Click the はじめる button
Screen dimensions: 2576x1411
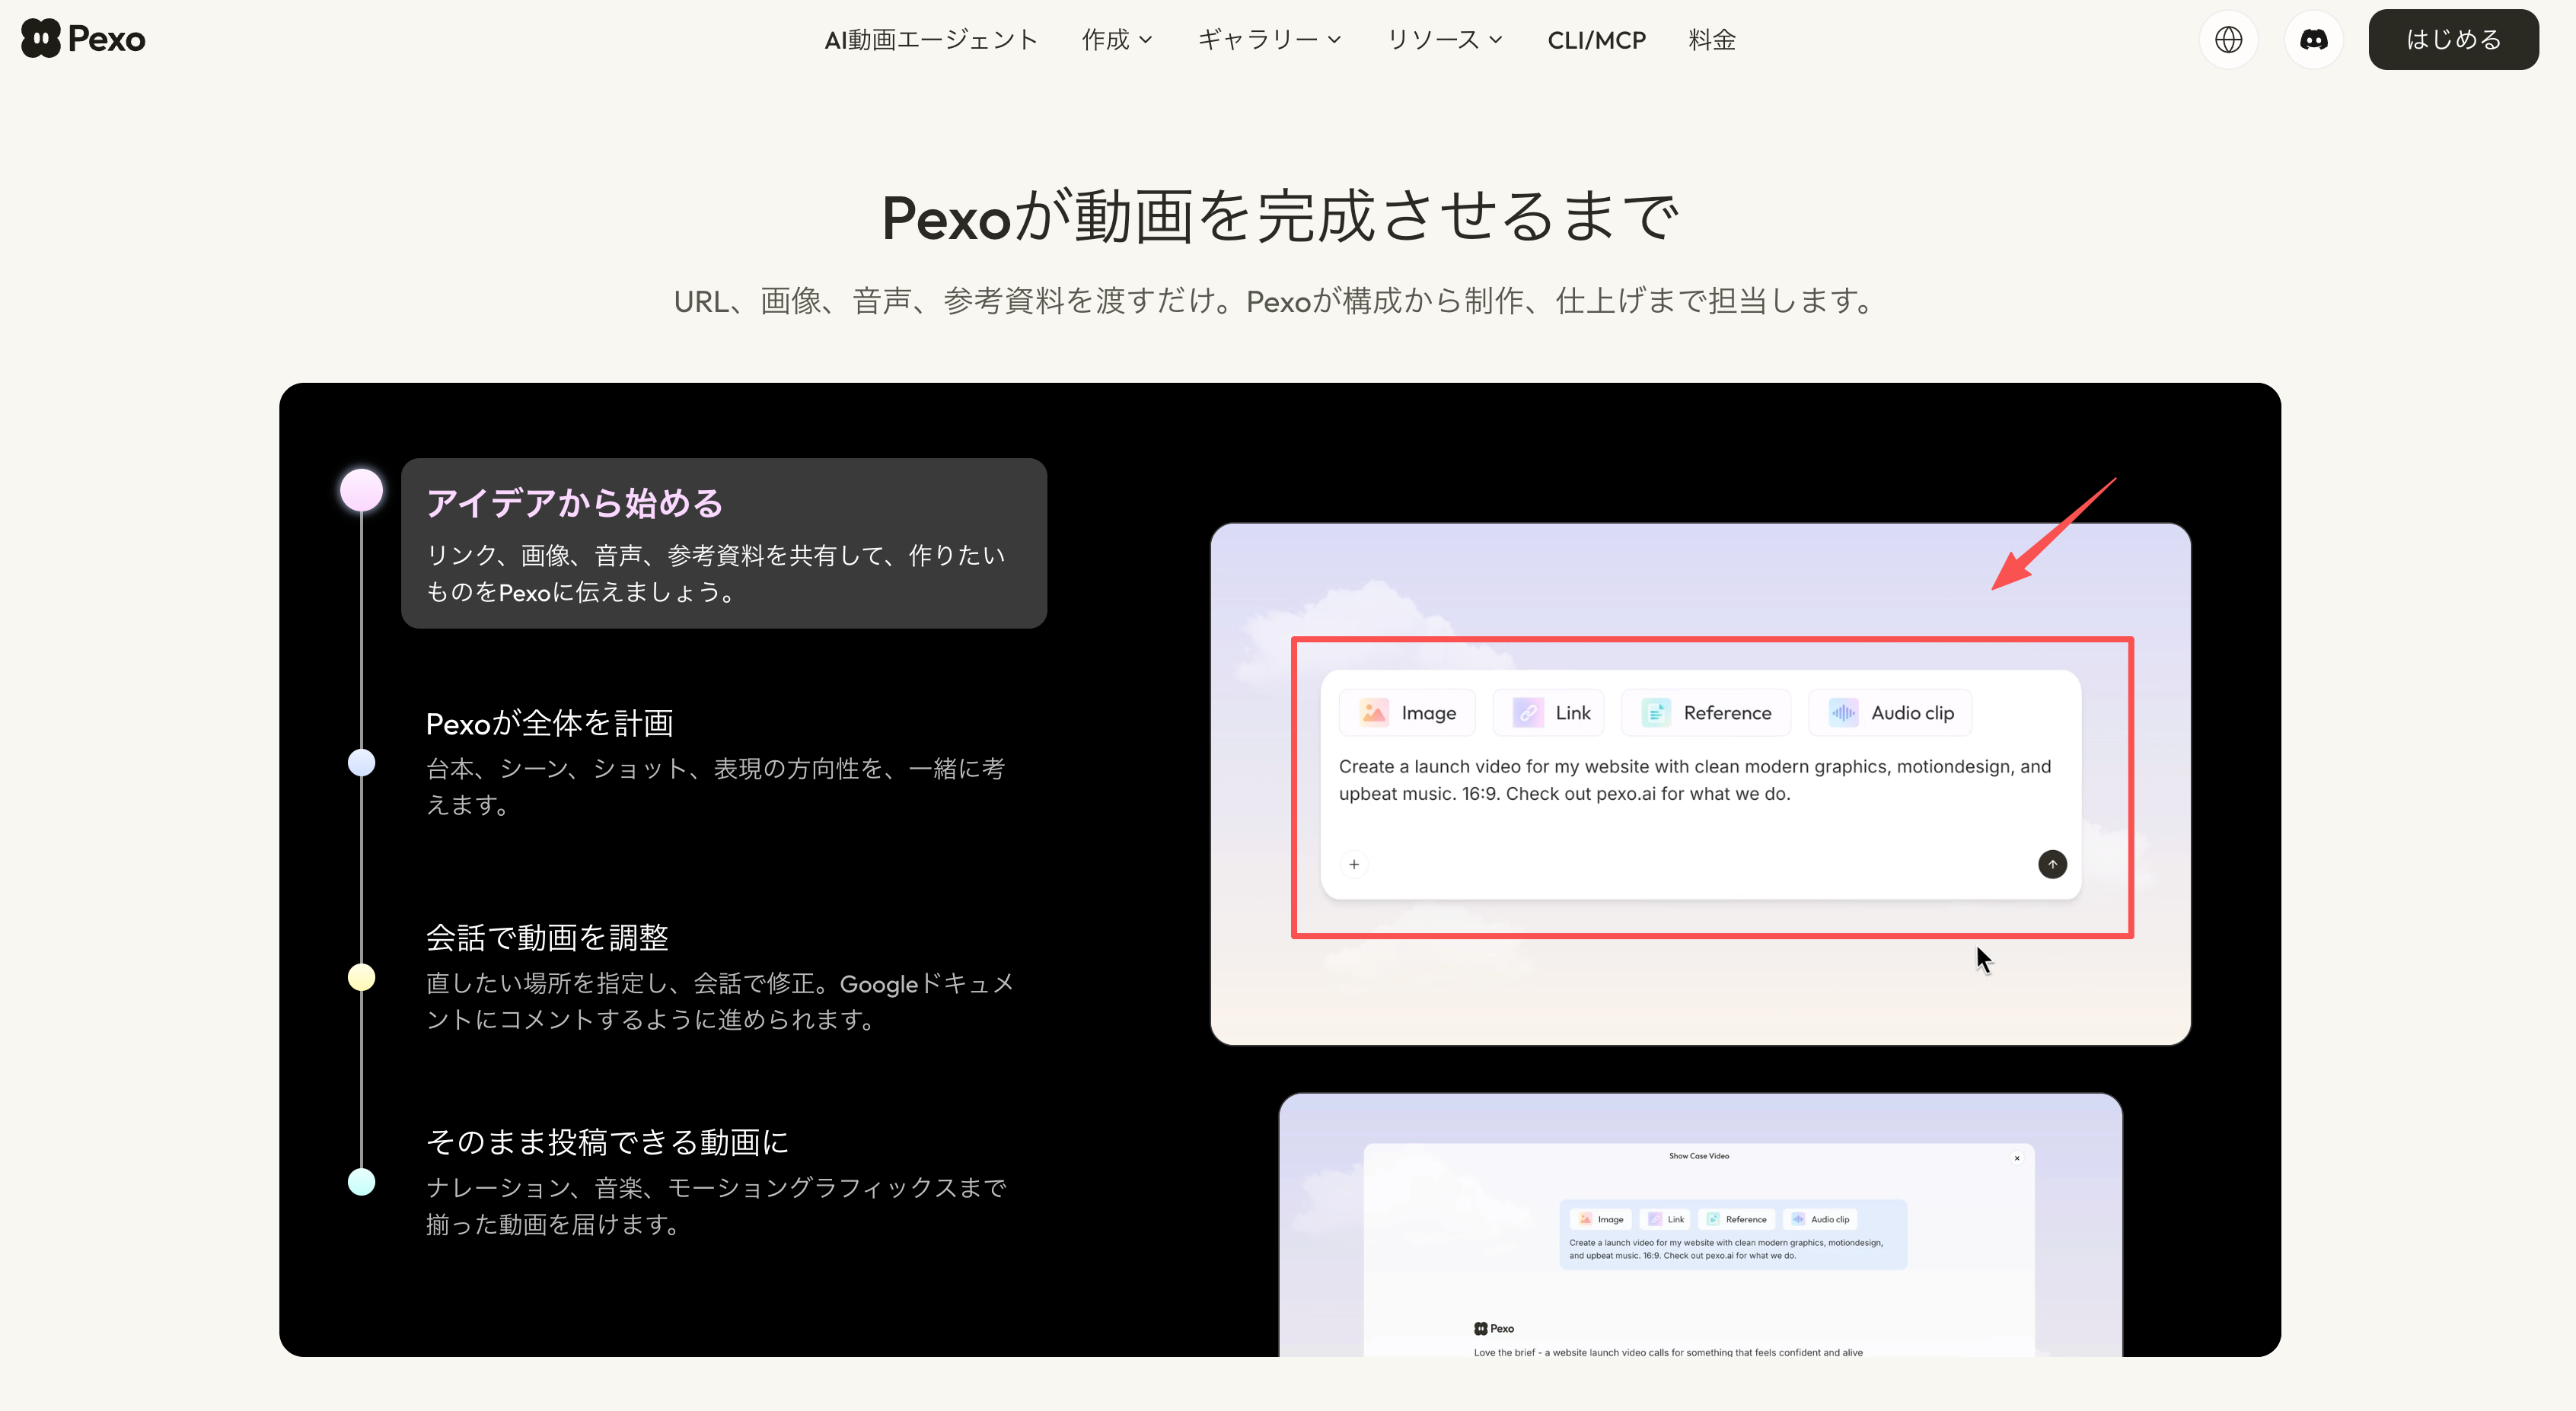click(2453, 40)
